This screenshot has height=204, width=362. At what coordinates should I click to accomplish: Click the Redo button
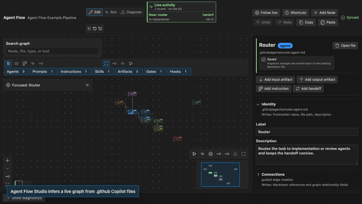285,22
